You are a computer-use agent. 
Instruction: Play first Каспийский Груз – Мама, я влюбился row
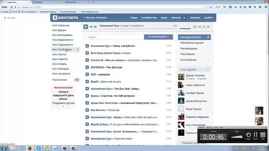tap(87, 46)
